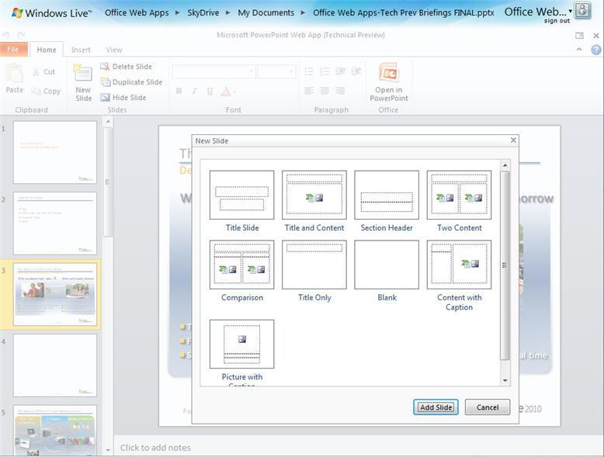Duplicate Slide from ribbon
The image size is (604, 457).
pos(131,82)
